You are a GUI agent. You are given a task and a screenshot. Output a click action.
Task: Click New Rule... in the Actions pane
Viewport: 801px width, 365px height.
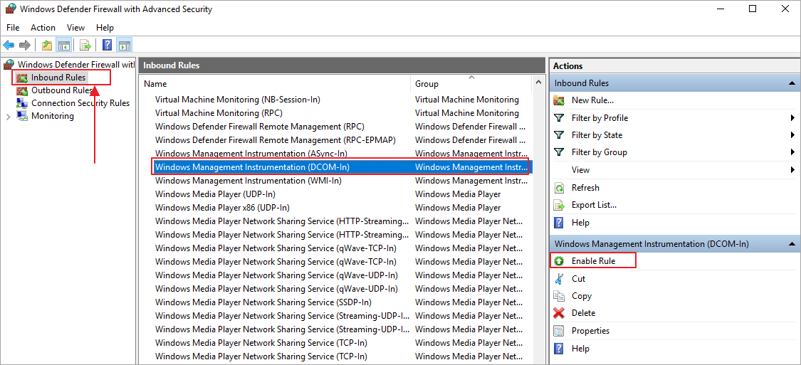(592, 100)
